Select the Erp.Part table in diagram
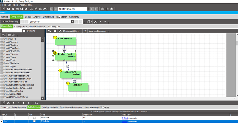 (78, 87)
